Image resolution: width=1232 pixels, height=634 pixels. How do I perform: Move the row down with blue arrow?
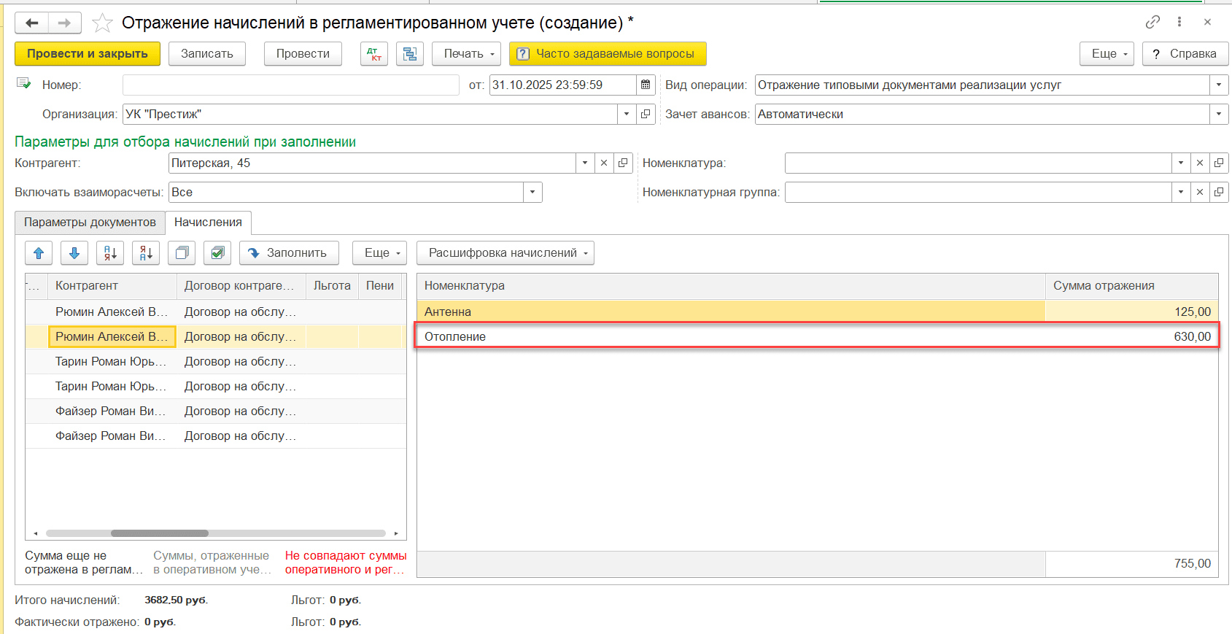(74, 253)
